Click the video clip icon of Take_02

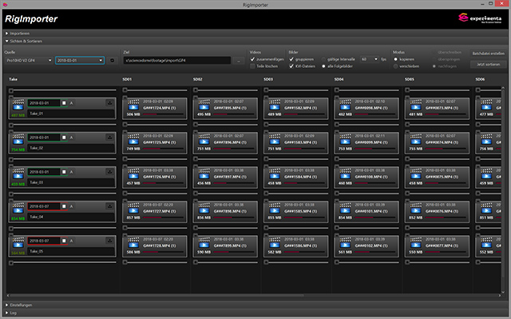click(x=18, y=139)
